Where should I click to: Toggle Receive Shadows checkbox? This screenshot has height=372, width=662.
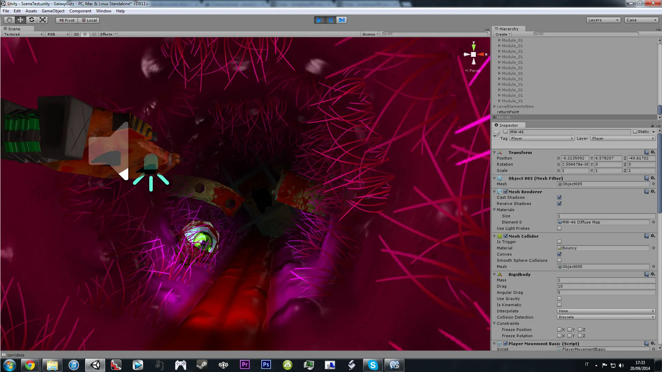coord(559,204)
